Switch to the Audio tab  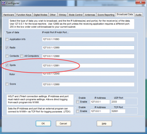pos(139,15)
